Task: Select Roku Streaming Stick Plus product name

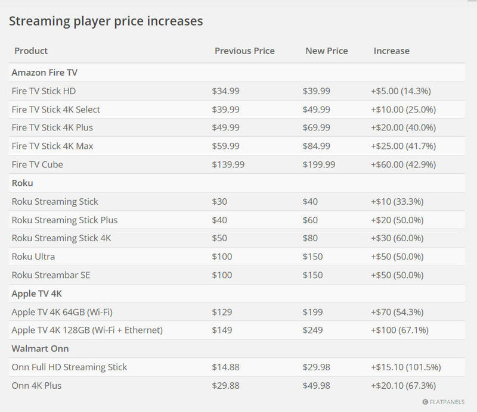Action: click(x=64, y=220)
